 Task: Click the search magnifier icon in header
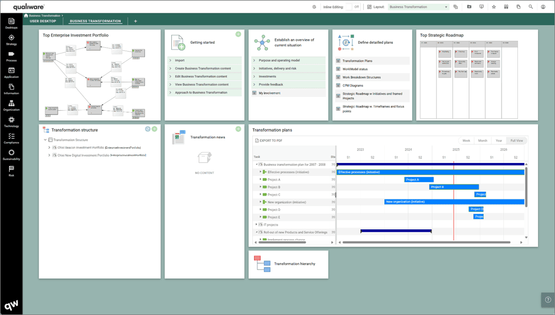530,7
